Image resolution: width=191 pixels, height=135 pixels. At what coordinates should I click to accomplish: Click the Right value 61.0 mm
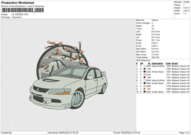[156, 34]
